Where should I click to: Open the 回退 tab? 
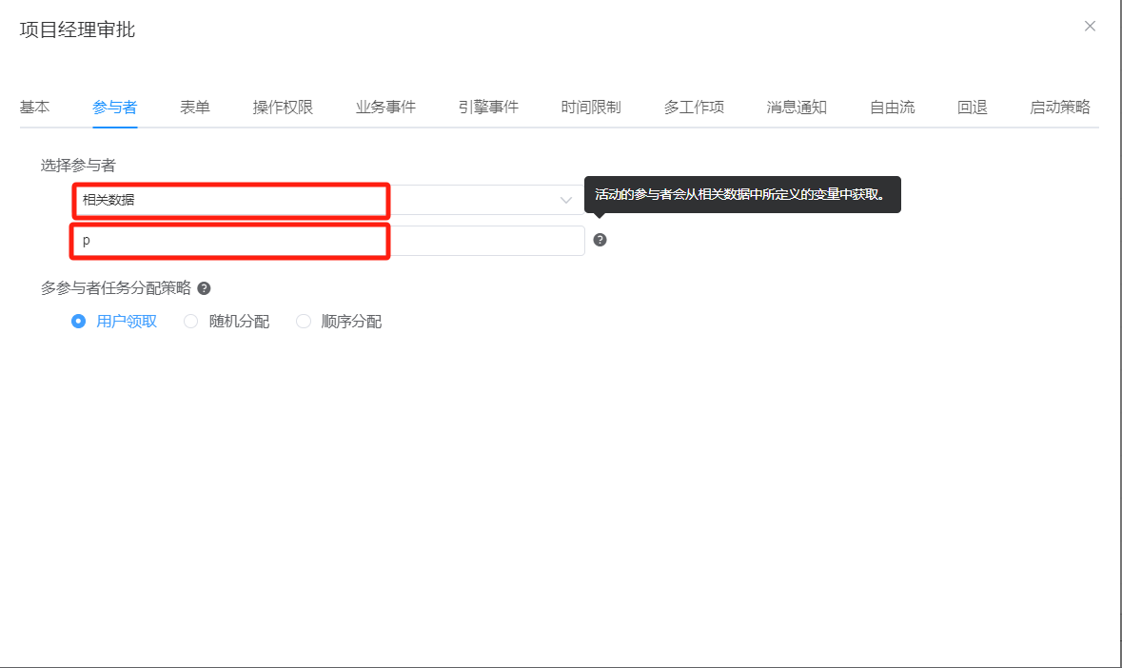973,107
